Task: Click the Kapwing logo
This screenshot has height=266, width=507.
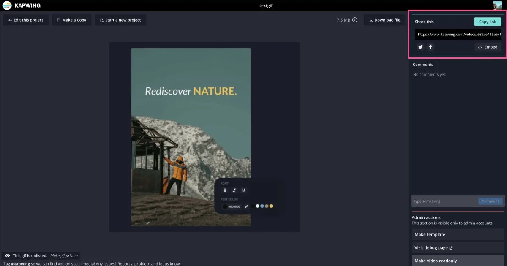Action: click(x=7, y=5)
